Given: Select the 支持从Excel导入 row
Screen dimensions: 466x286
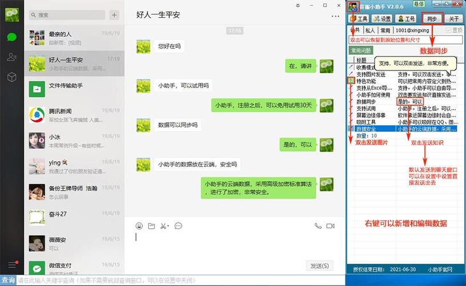Looking at the screenshot, I should coord(403,88).
